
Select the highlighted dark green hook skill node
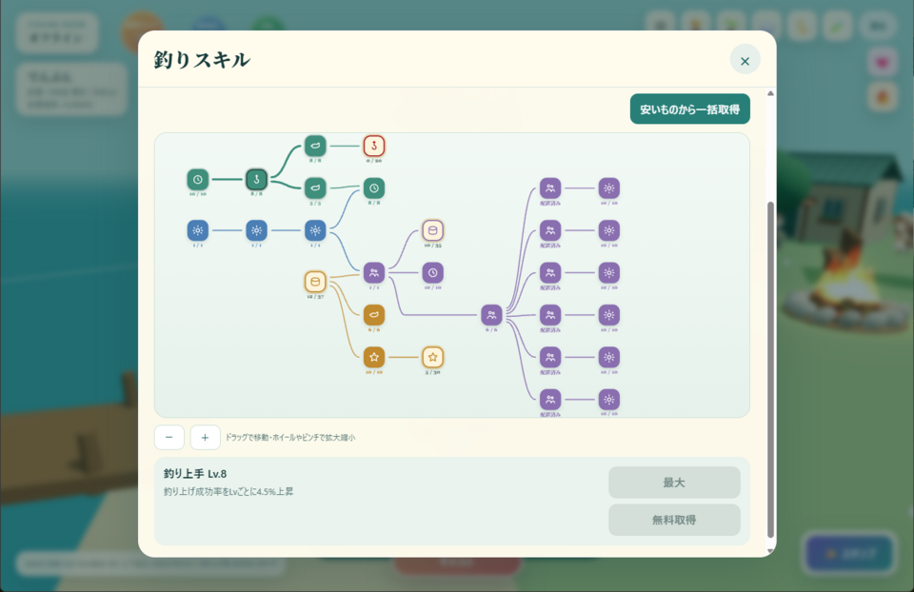click(x=256, y=180)
